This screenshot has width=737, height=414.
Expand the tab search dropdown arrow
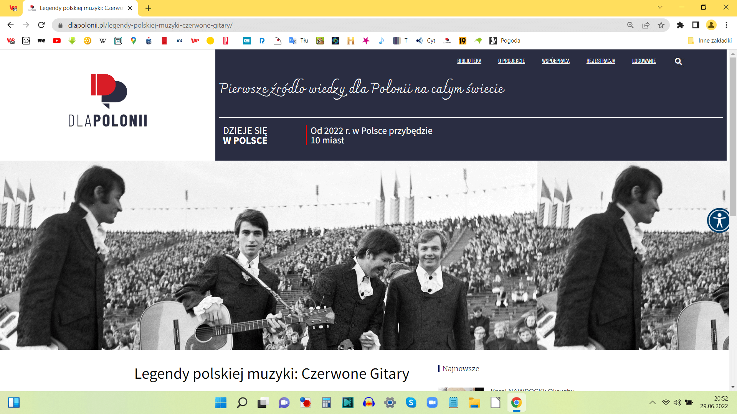click(660, 7)
